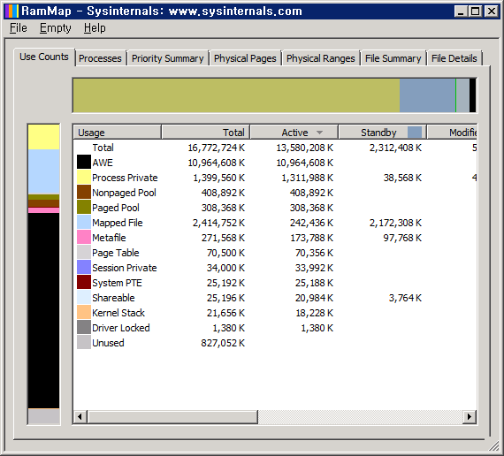Click the light gray Unused swatch

(x=84, y=343)
